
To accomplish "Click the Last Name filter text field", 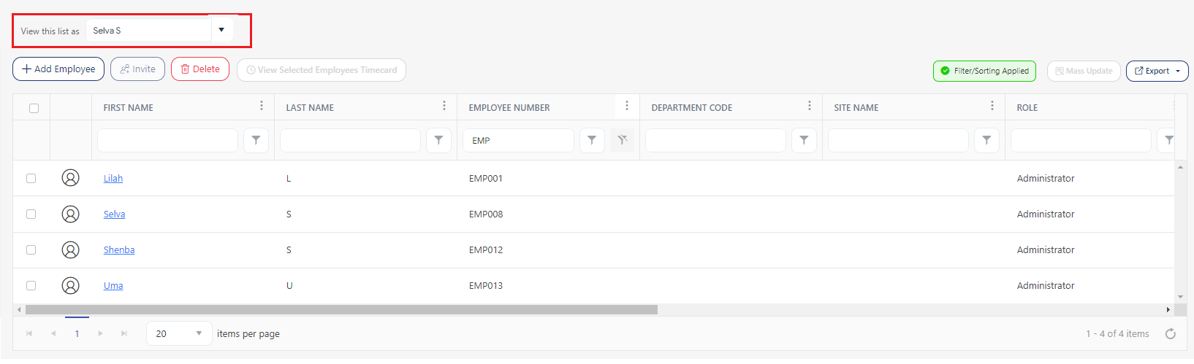I will [x=350, y=140].
